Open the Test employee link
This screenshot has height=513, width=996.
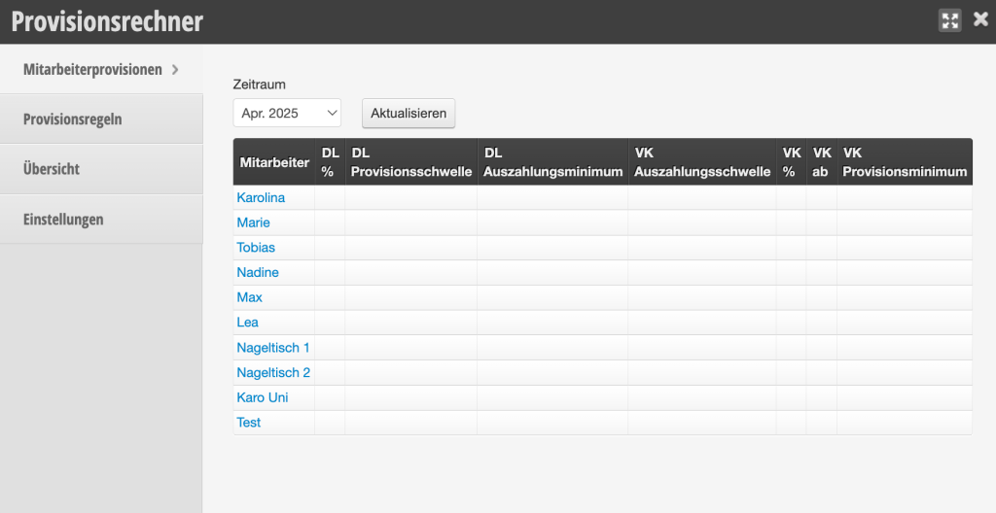click(x=248, y=423)
